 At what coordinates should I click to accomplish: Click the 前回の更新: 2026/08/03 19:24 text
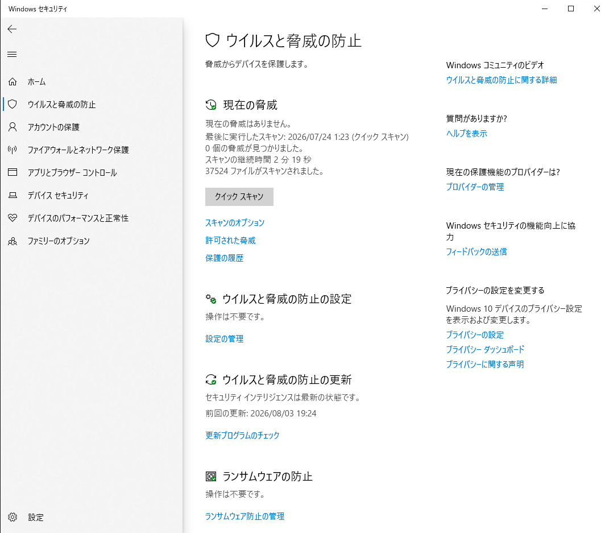click(x=261, y=414)
